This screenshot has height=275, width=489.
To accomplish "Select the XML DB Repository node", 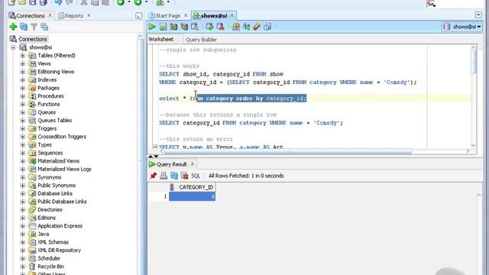I will tap(59, 250).
